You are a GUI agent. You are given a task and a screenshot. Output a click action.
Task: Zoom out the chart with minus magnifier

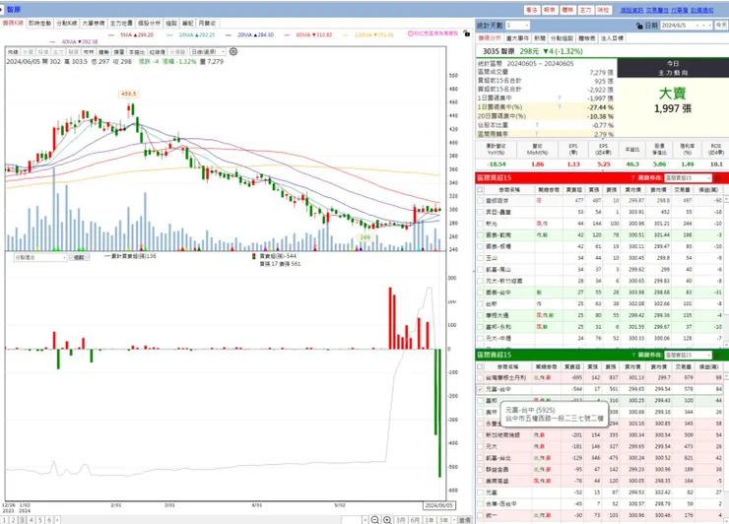point(374,520)
